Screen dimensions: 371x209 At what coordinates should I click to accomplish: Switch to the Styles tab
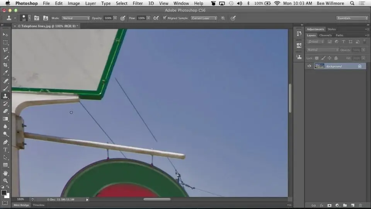click(x=332, y=29)
